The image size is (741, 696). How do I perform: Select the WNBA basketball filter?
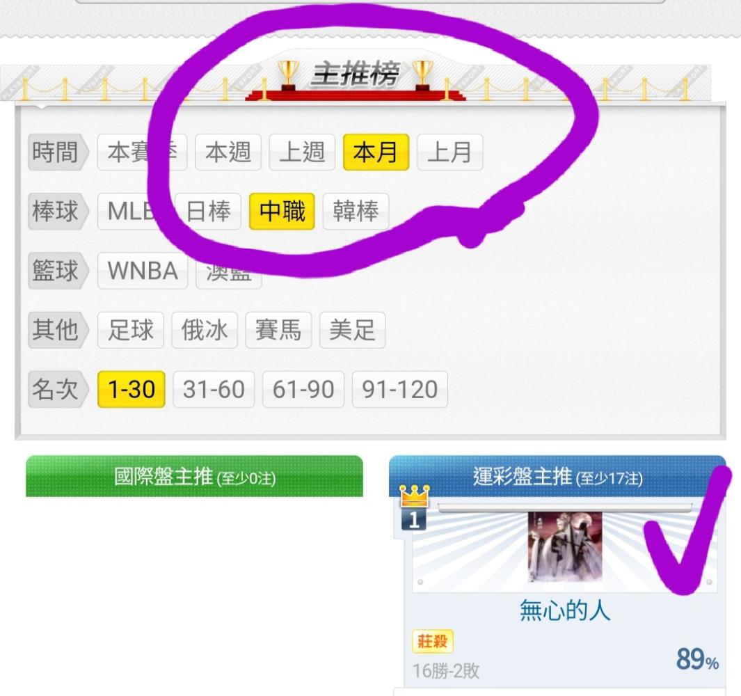pyautogui.click(x=143, y=271)
